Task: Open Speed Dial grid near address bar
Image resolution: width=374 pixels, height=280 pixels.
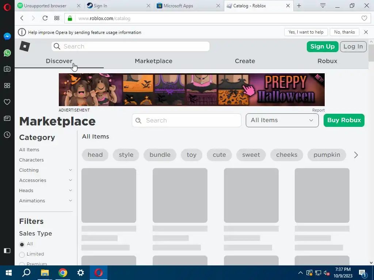Action: pyautogui.click(x=57, y=18)
